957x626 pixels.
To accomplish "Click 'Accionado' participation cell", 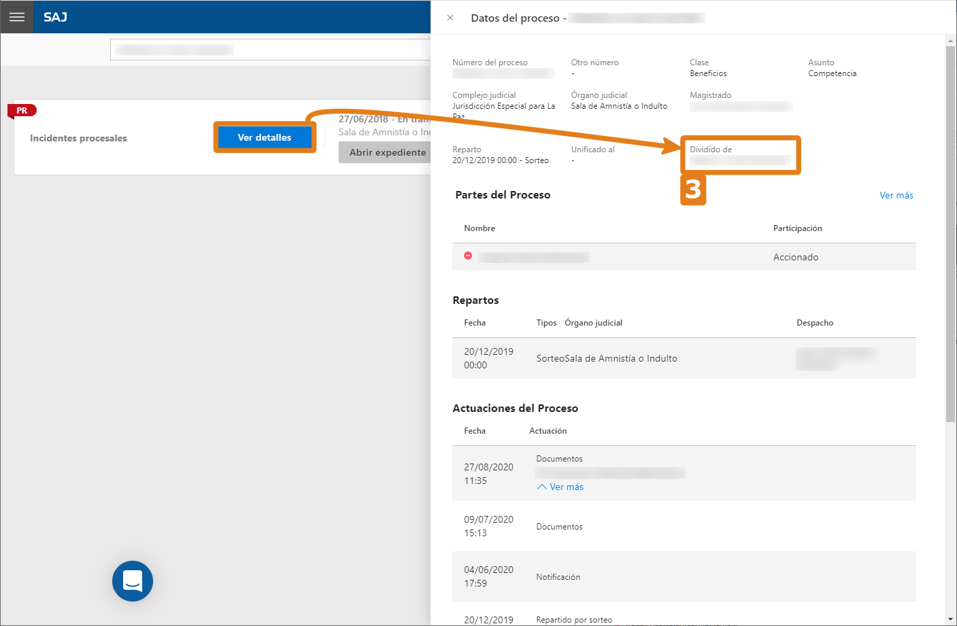I will [796, 257].
